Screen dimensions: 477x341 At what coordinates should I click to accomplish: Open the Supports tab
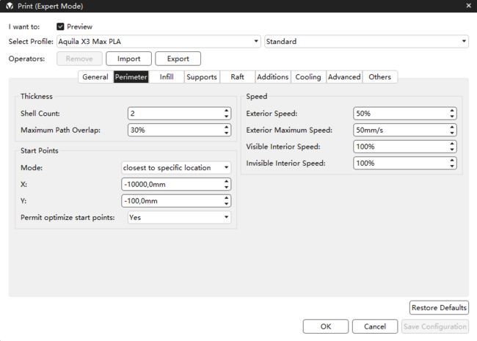click(201, 77)
